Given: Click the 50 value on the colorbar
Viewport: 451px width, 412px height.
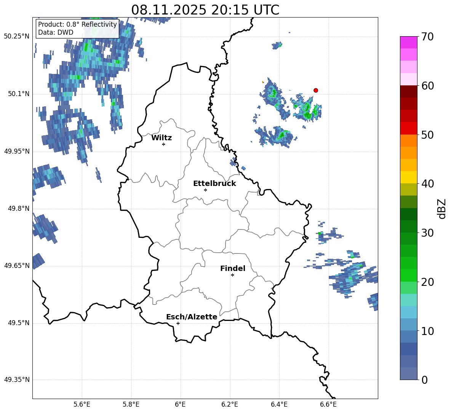Looking at the screenshot, I should [x=427, y=135].
